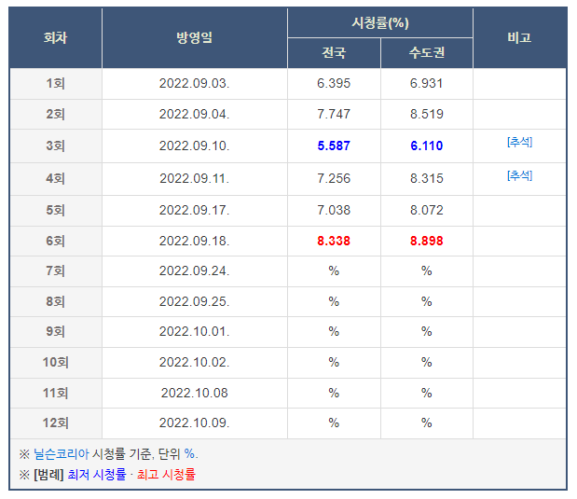Screen dimensions: 577x499
Task: Click the rating value 7.256
Action: coord(334,178)
